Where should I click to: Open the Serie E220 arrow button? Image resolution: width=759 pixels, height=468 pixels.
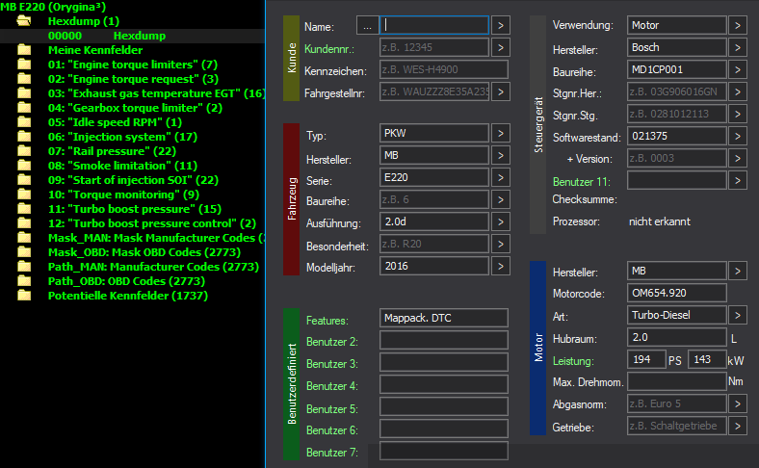(x=501, y=177)
